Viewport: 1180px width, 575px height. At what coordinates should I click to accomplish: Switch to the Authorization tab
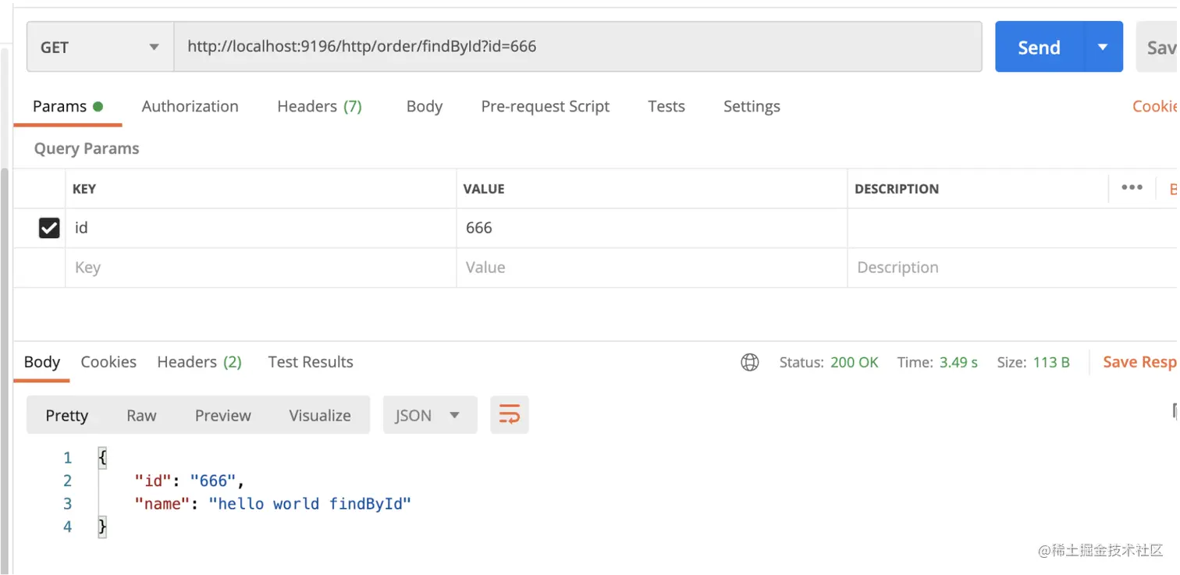(x=190, y=106)
